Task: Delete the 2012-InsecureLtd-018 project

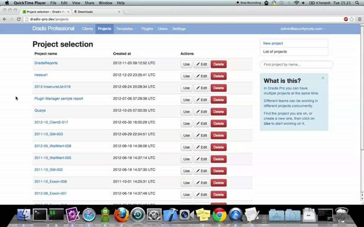Action: coord(218,88)
